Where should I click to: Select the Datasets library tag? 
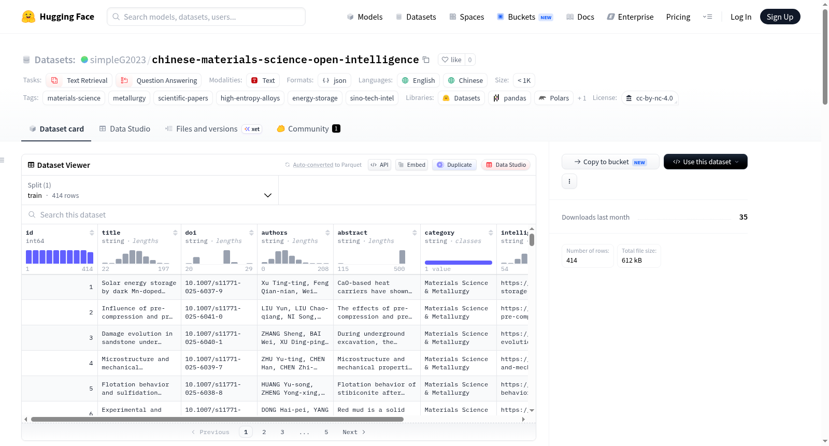point(461,98)
